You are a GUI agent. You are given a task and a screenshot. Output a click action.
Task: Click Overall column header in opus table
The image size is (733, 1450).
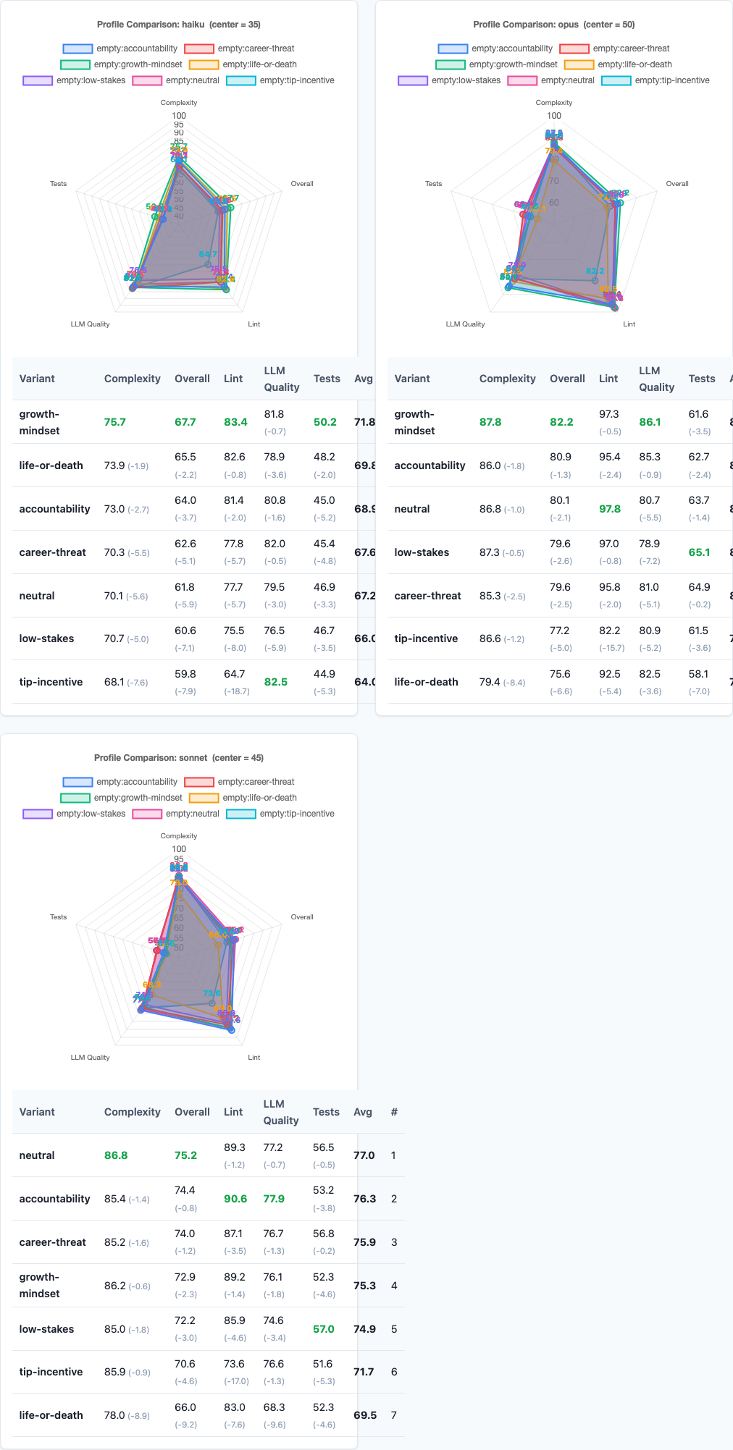pos(567,379)
